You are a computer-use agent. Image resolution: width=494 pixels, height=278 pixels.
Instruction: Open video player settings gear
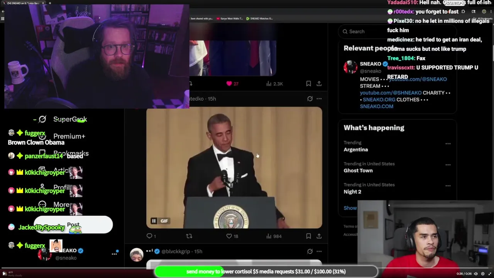click(x=483, y=274)
